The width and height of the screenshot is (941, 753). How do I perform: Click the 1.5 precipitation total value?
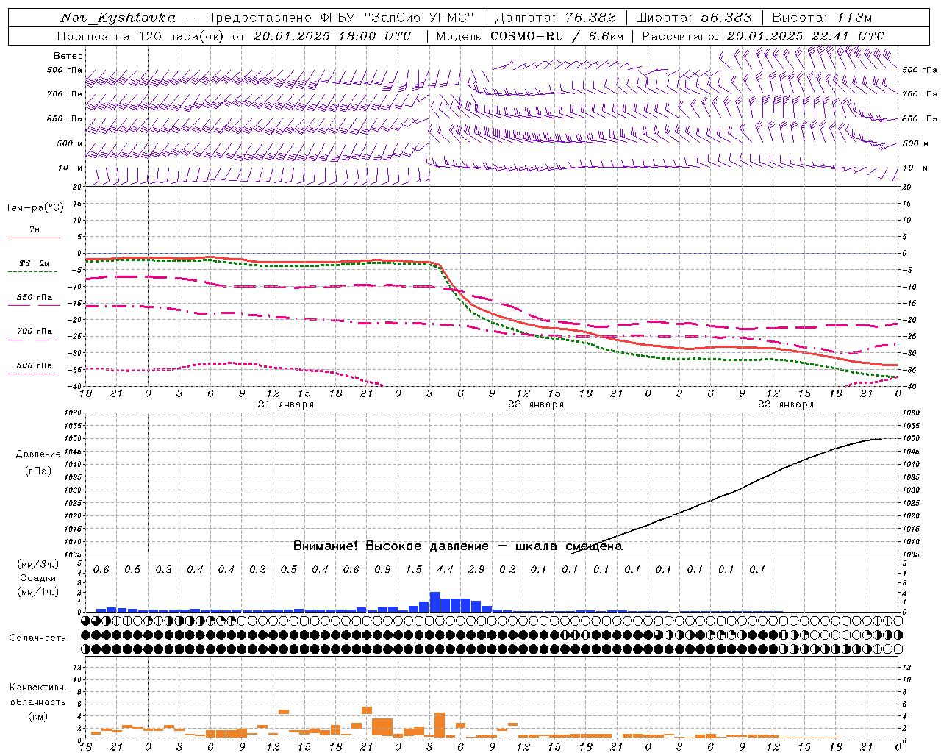tap(414, 569)
